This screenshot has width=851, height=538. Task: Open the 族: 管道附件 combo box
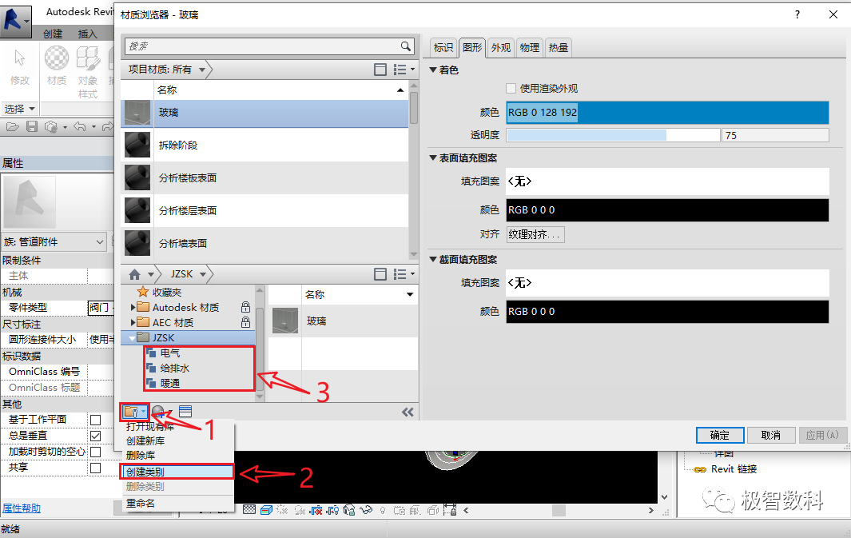pos(54,241)
